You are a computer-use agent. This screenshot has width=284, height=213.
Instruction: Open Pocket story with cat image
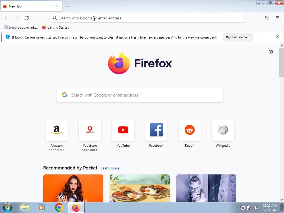206,188
